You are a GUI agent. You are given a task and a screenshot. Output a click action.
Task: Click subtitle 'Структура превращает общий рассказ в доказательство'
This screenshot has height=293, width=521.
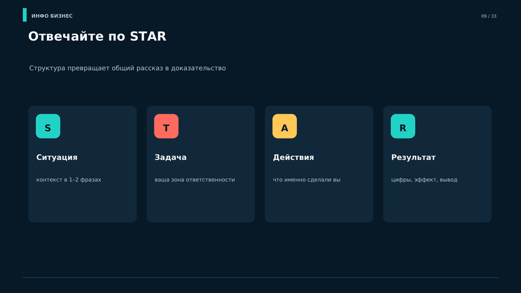(127, 68)
